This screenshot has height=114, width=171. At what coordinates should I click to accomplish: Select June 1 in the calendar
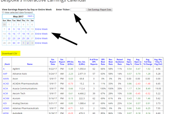pos(23,43)
